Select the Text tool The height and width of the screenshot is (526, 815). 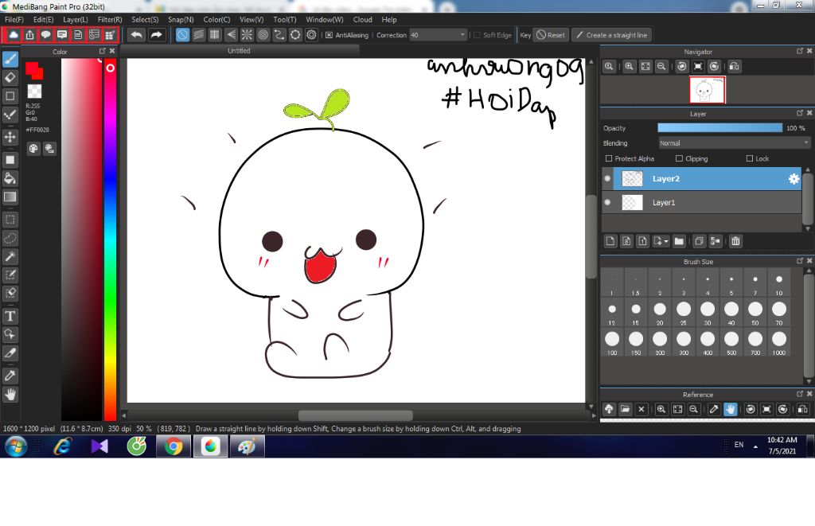10,316
